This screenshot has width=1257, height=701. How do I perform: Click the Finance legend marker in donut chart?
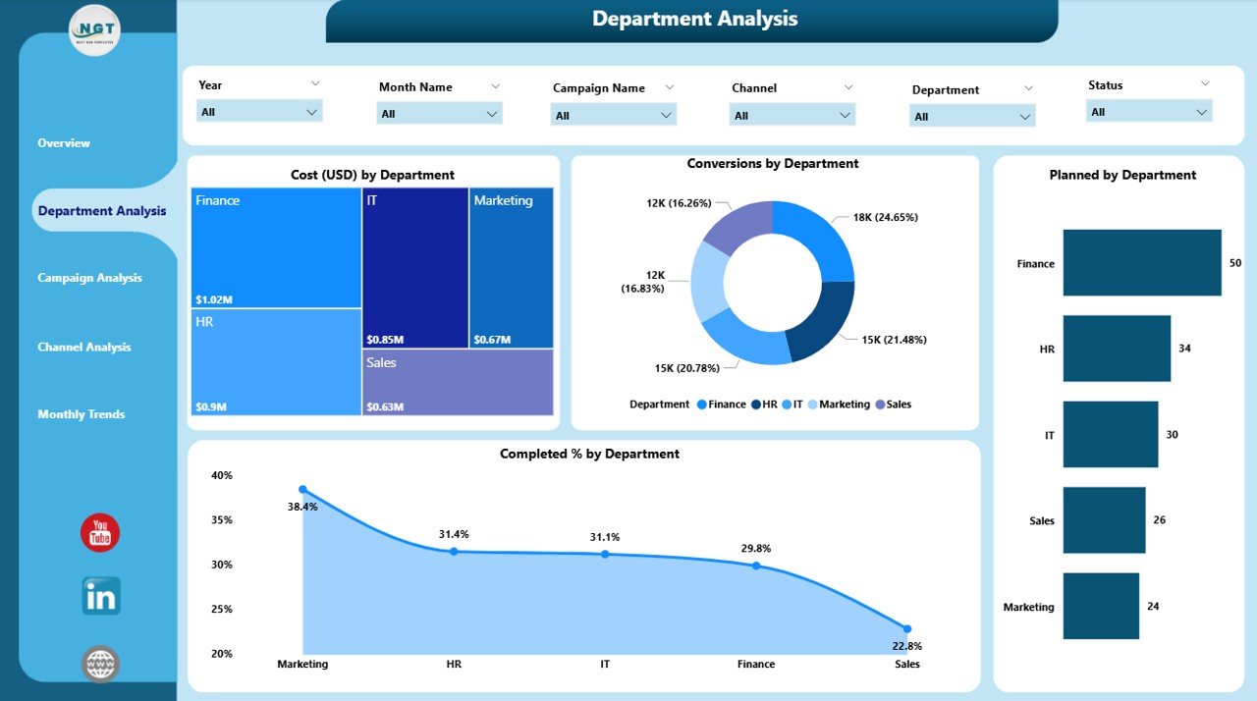click(701, 404)
